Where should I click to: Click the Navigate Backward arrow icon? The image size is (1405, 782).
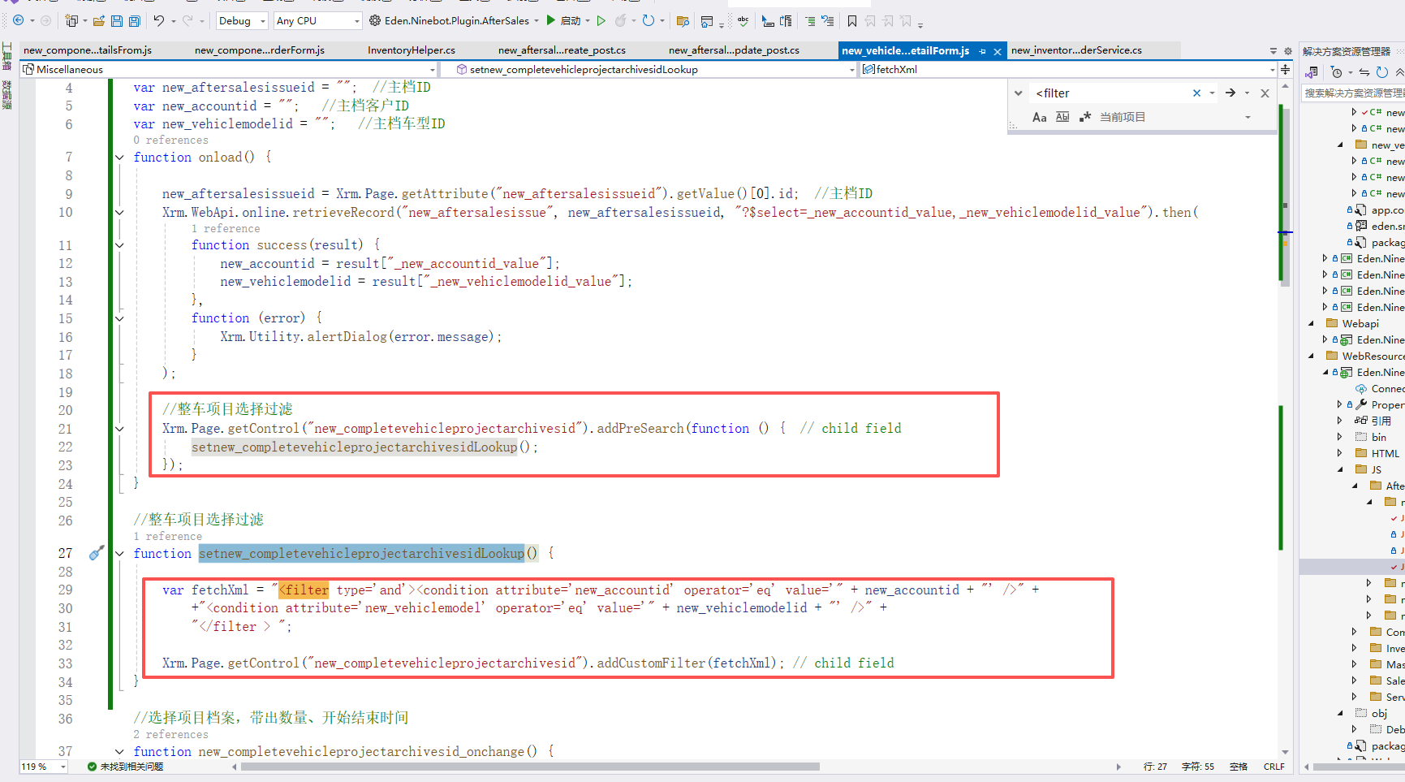18,20
